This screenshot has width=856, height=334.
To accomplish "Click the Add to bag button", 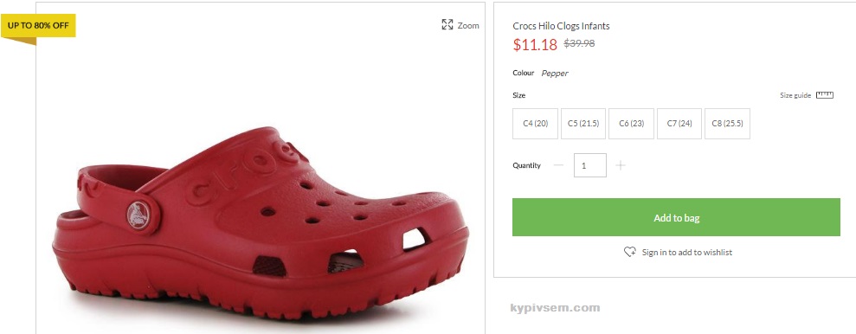I will click(x=676, y=217).
